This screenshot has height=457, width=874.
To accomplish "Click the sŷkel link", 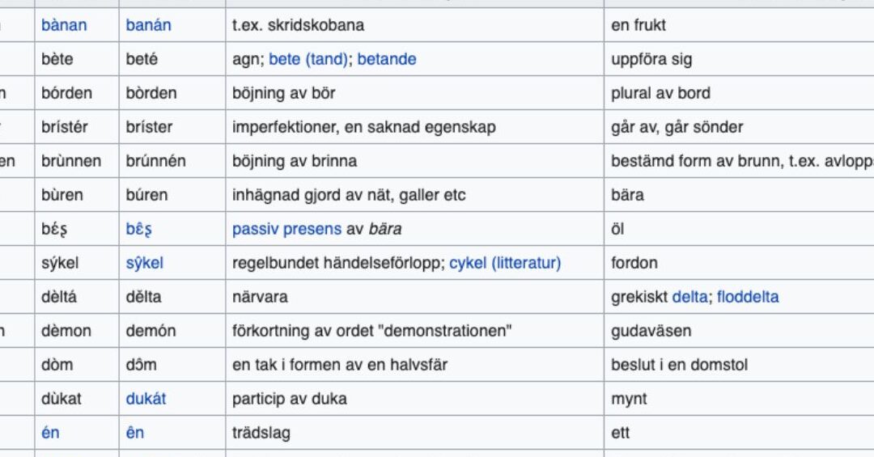I will coord(144,263).
